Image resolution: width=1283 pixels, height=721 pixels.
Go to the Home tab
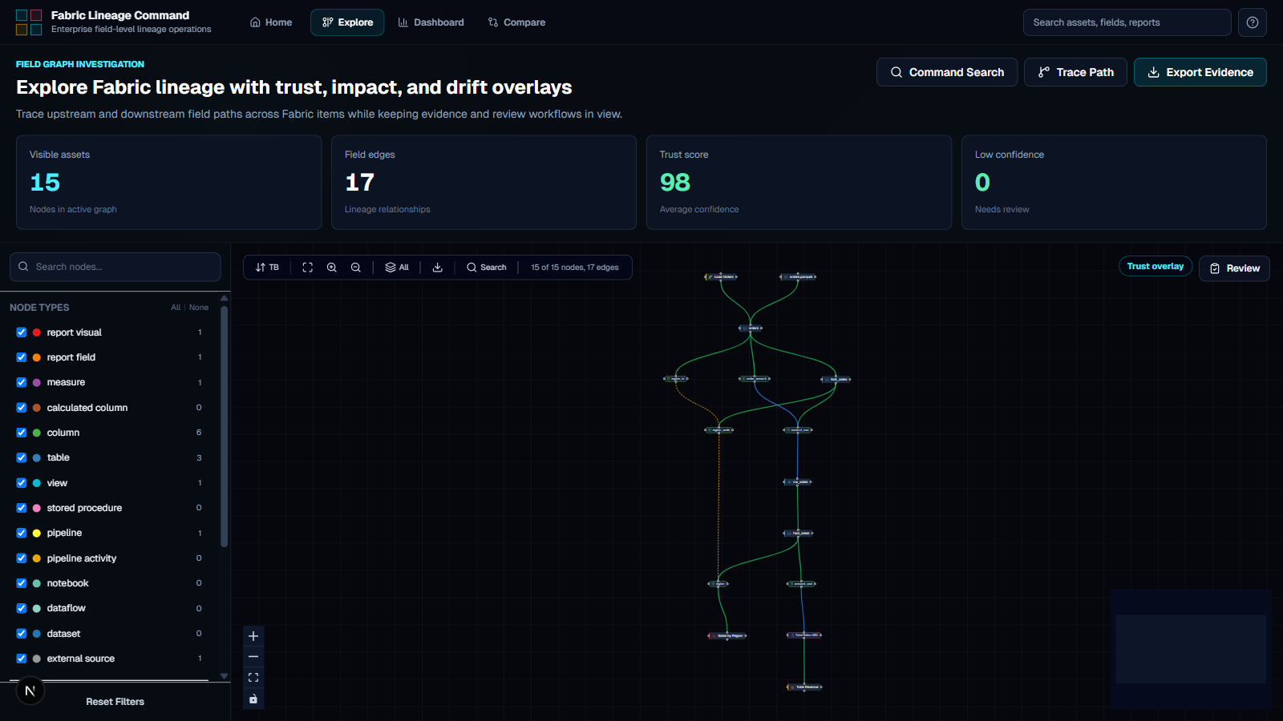271,22
